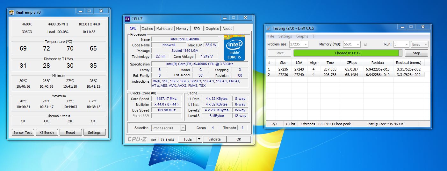Click the Residual (norm.) column header
The image size is (447, 171).
coord(408,63)
